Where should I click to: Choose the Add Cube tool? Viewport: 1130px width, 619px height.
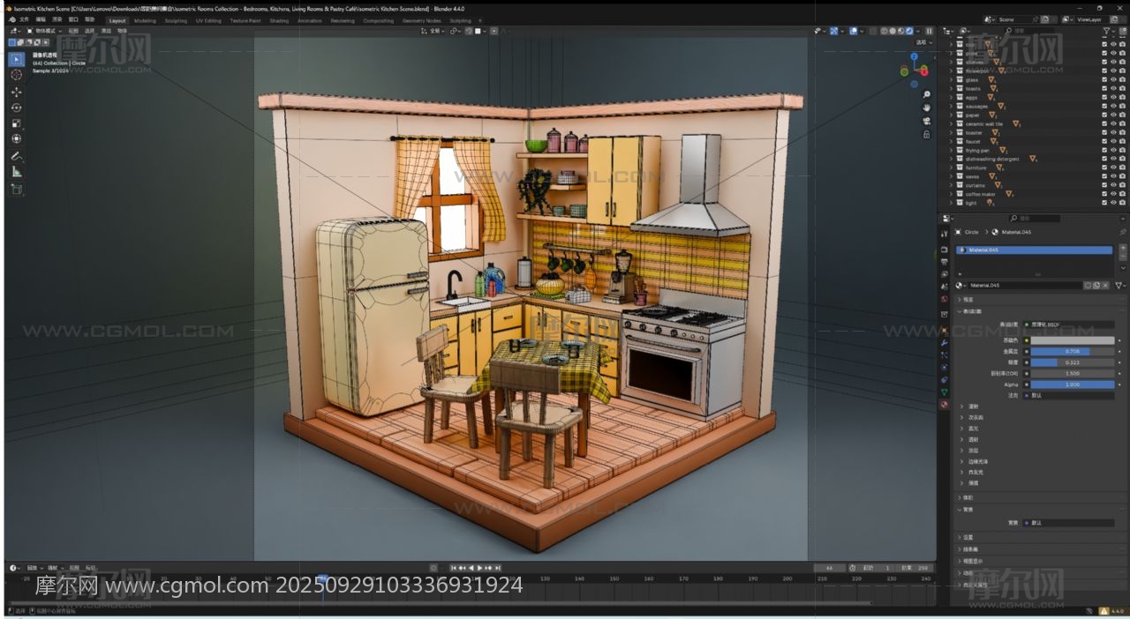pos(16,189)
